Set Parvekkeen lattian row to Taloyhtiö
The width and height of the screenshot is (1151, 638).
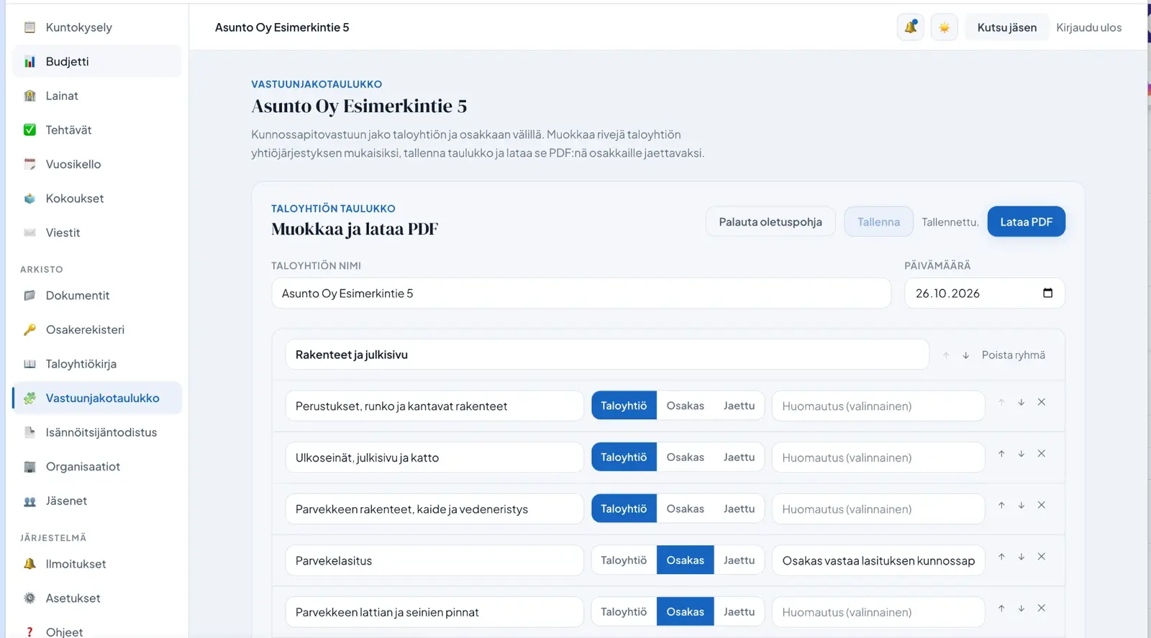pyautogui.click(x=624, y=612)
